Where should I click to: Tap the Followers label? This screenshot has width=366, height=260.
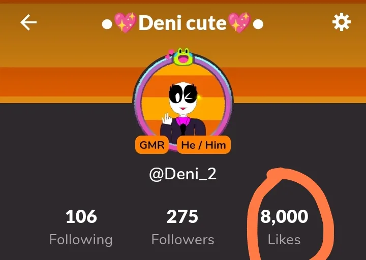[183, 240]
